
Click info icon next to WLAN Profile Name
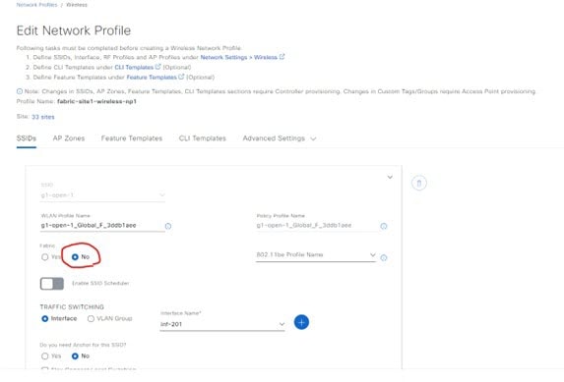168,226
